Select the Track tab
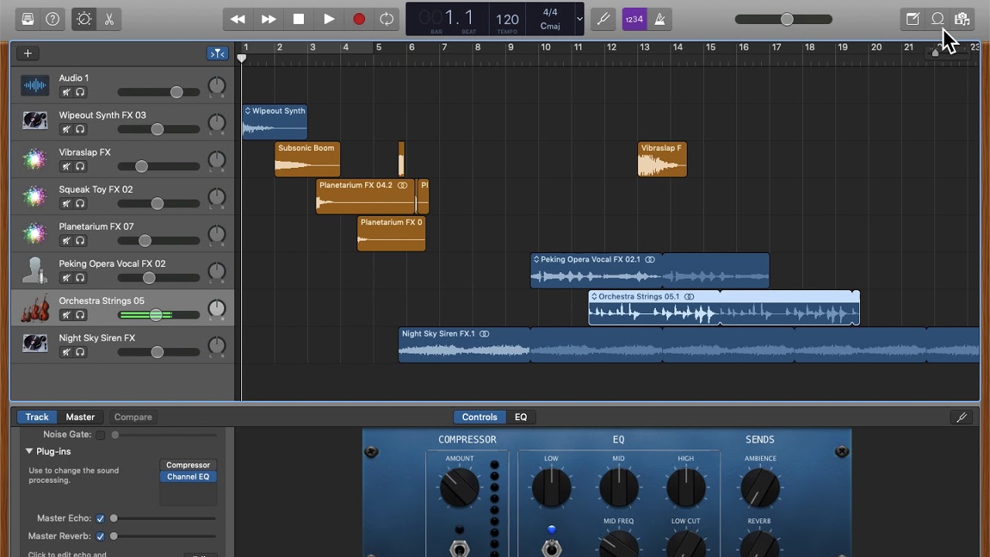Screen dimensions: 990x557 [x=37, y=417]
